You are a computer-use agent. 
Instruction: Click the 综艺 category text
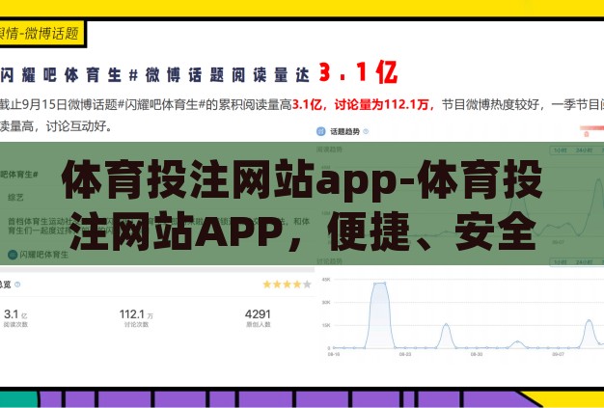pos(15,198)
